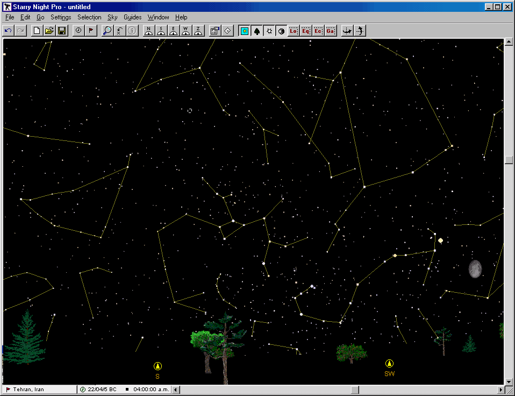Toggle the Ga galactic guides button
515x396 pixels.
[x=331, y=31]
